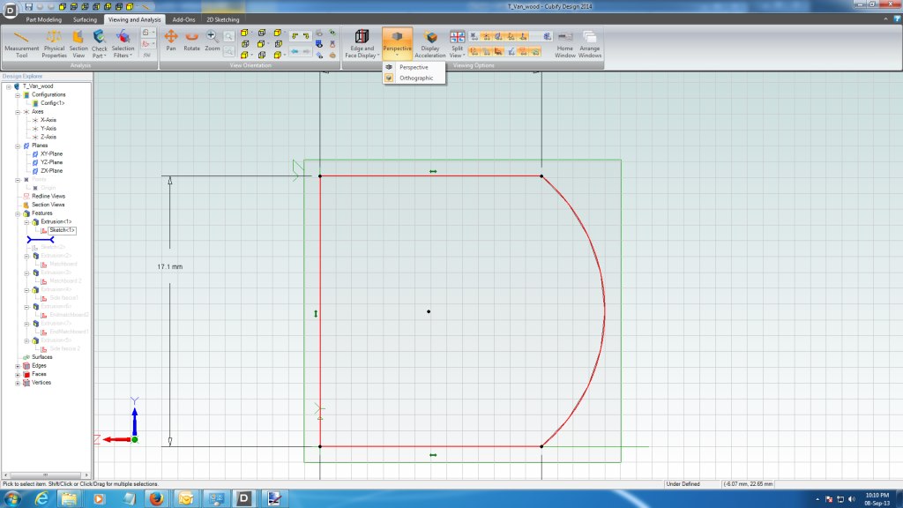The image size is (903, 508).
Task: Open the Home Window view
Action: [x=565, y=41]
